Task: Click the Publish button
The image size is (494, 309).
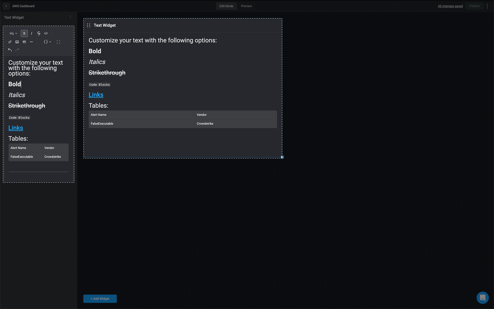Action: pos(475,6)
